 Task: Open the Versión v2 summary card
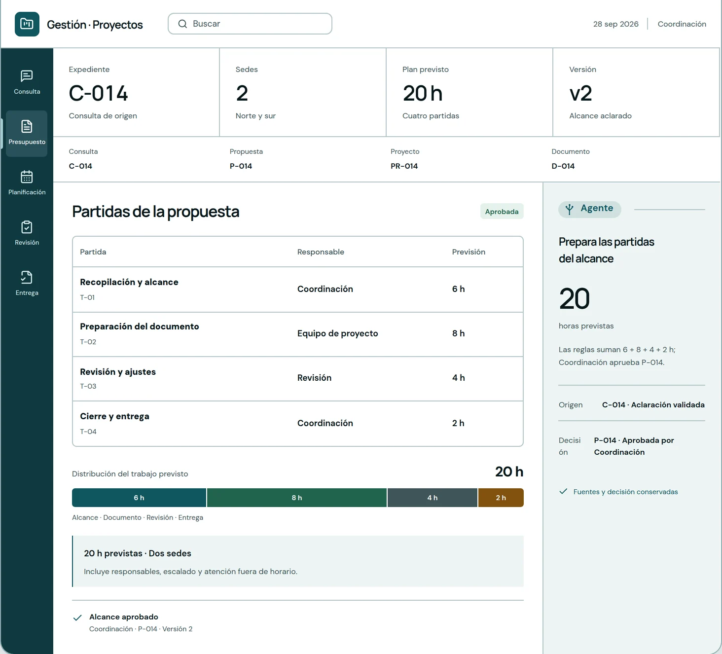click(x=636, y=92)
